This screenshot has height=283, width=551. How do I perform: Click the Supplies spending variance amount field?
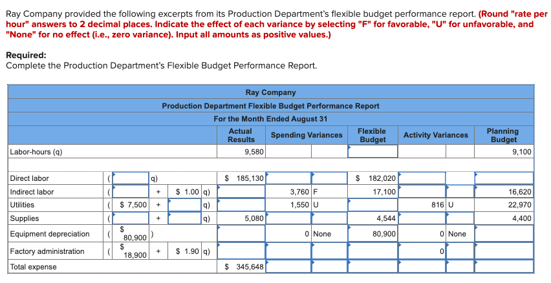point(288,218)
